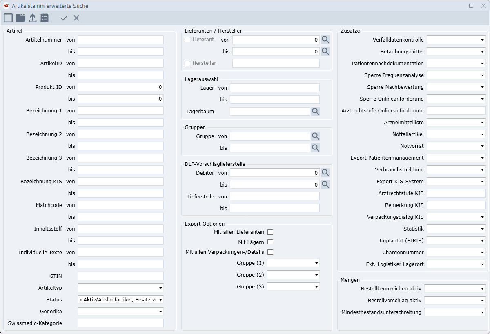Image resolution: width=490 pixels, height=334 pixels.
Task: Focus the GTIN text field
Action: coord(120,276)
